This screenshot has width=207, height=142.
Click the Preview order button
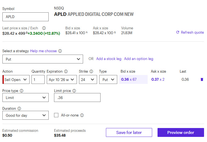181,132
